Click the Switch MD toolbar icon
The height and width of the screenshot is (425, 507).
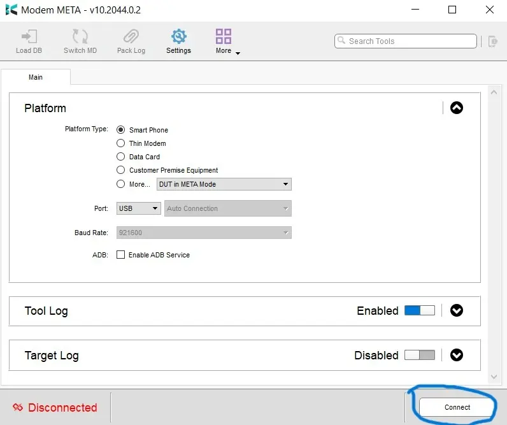click(80, 36)
